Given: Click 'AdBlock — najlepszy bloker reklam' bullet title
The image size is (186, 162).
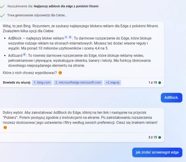Looking at the screenshot, I should pos(36,38).
